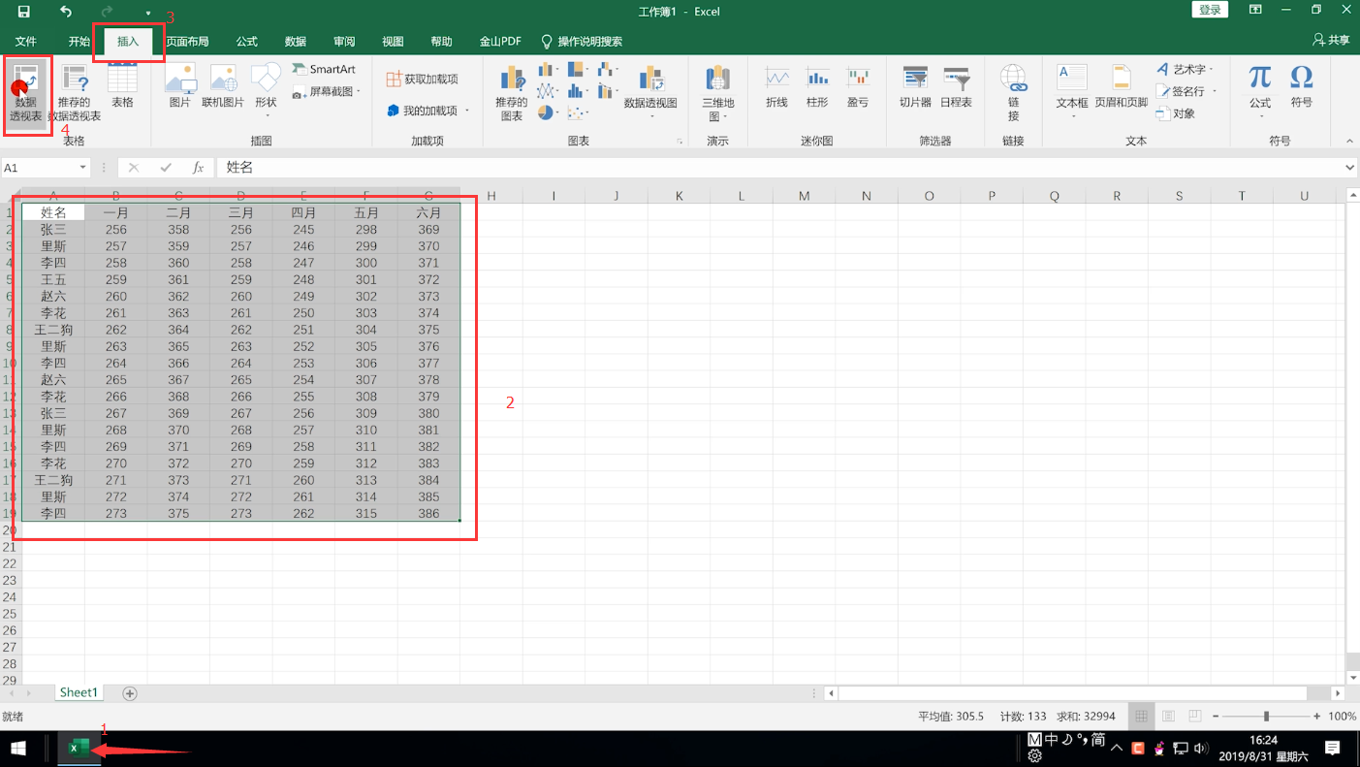Viewport: 1360px width, 767px height.
Task: Expand the formula bar
Action: (1349, 168)
